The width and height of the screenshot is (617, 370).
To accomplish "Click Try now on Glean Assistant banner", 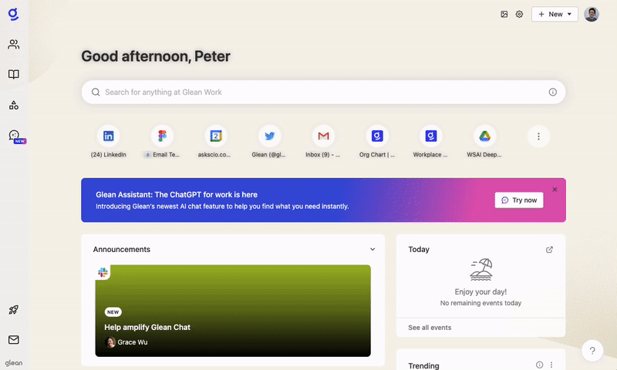I will pos(519,200).
